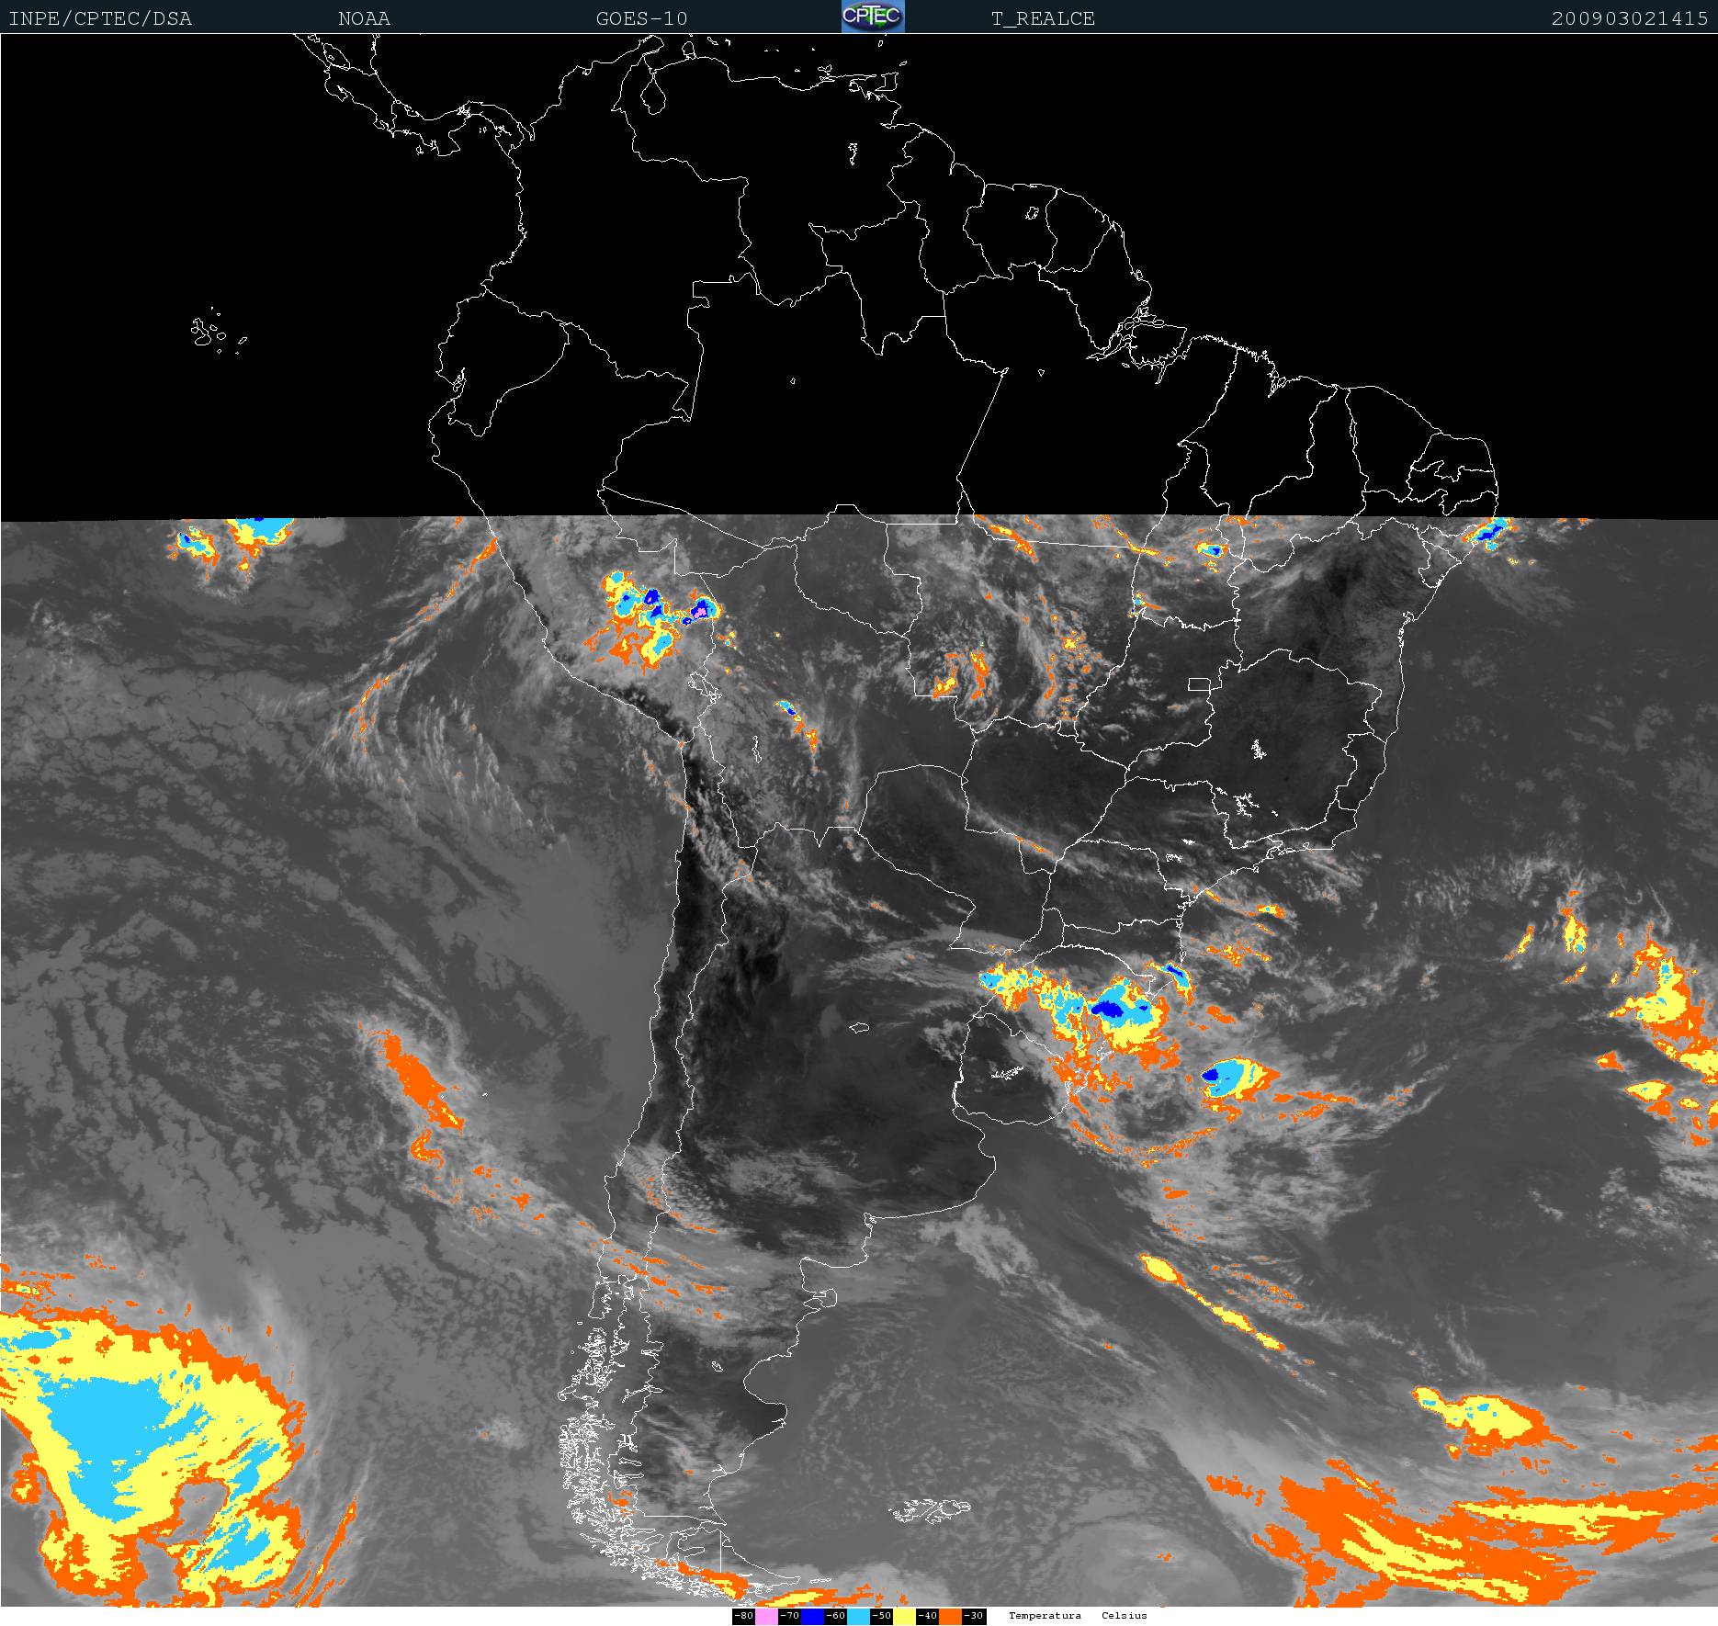Select the light blue -60 to -50 legend swatch

click(858, 1616)
